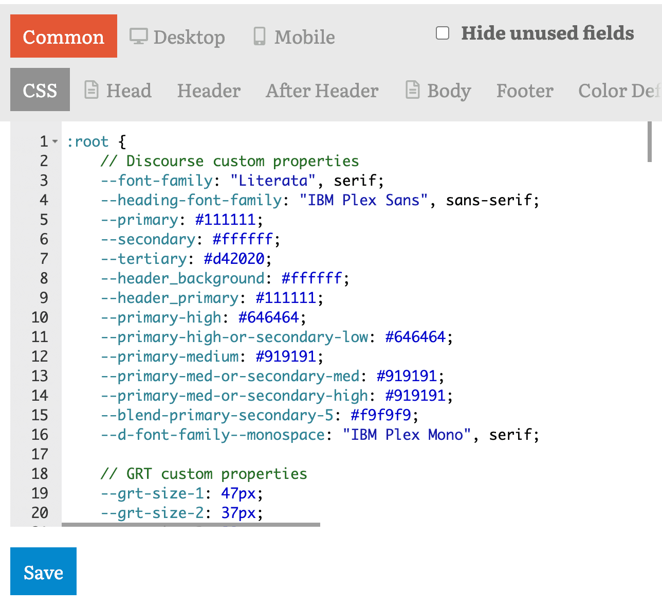Switch to the Desktop tab
Screen dimensions: 662x607
click(x=177, y=37)
